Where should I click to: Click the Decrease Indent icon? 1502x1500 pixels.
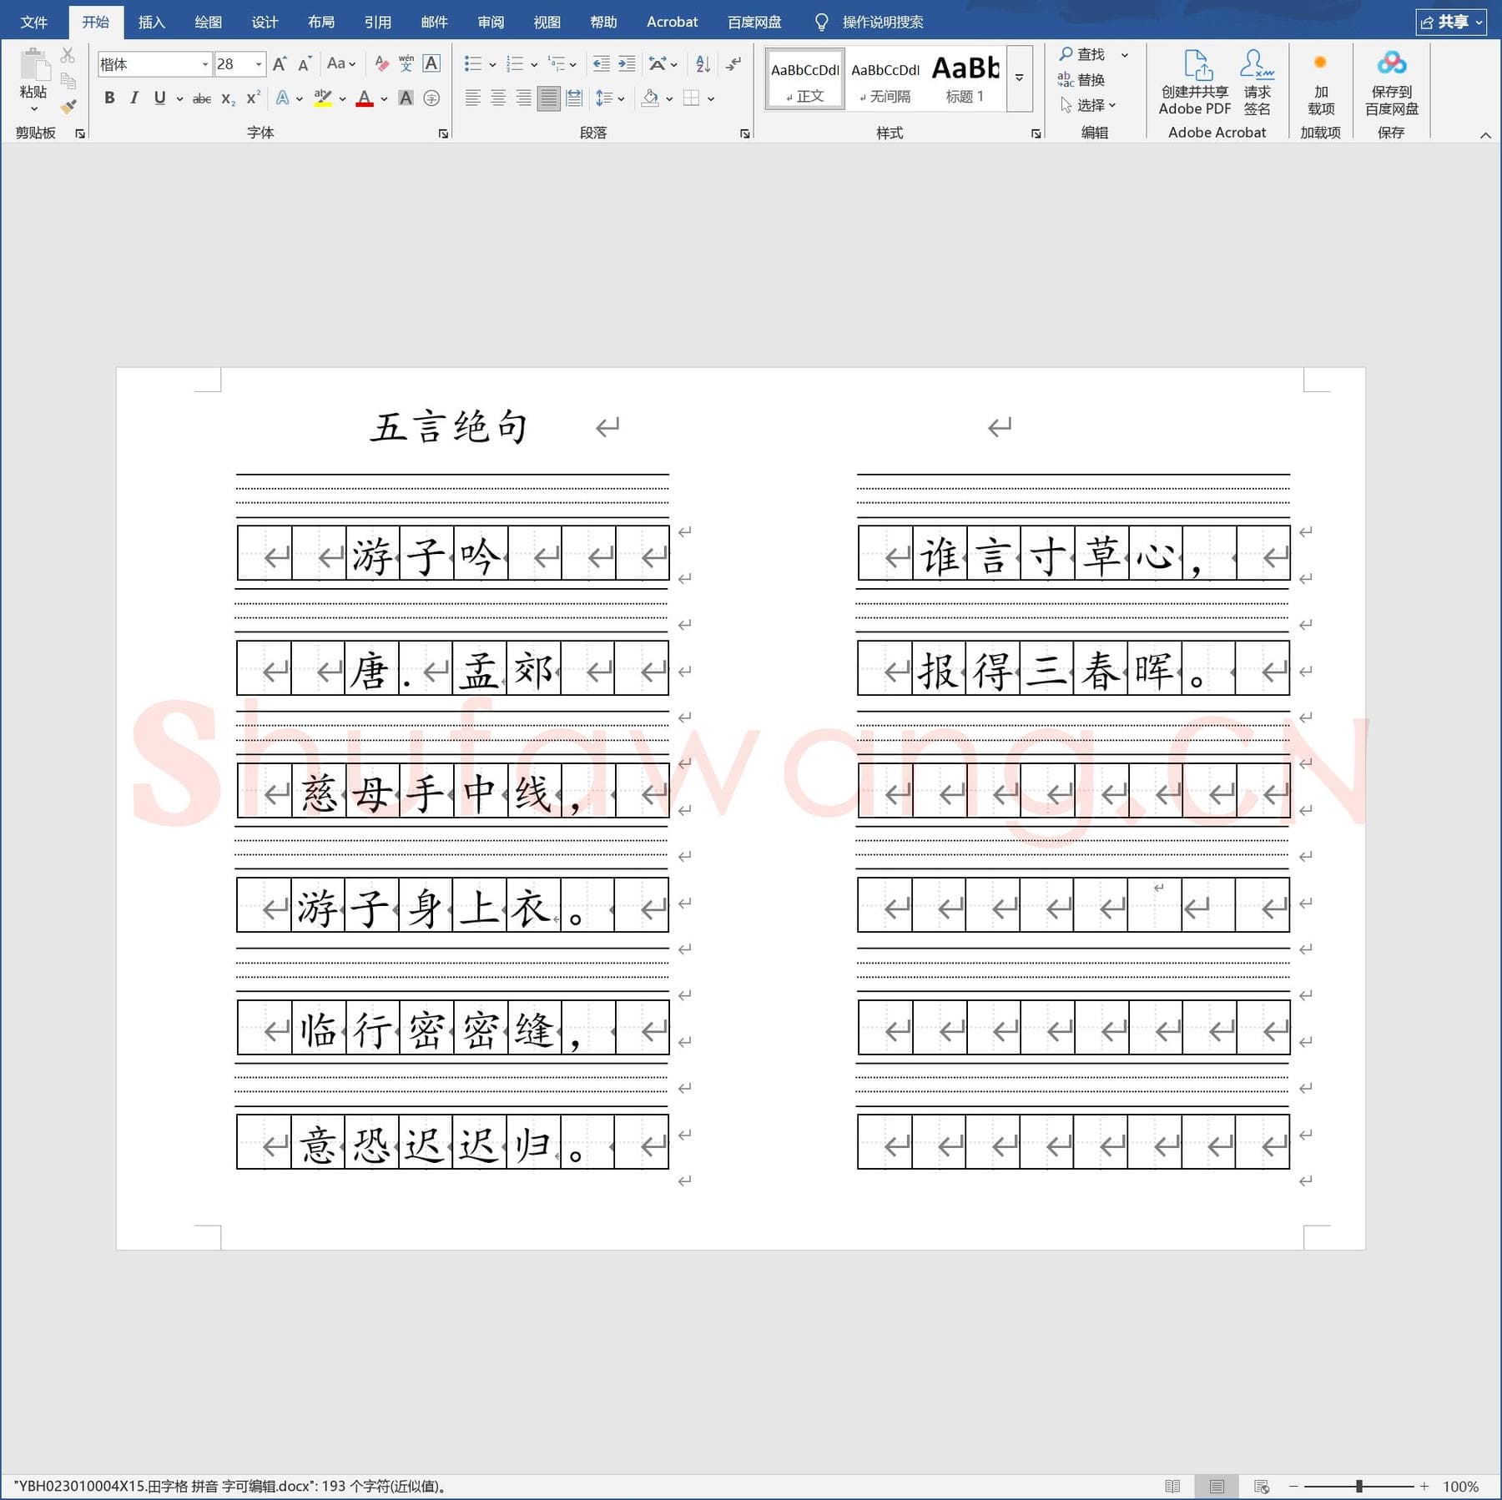601,63
